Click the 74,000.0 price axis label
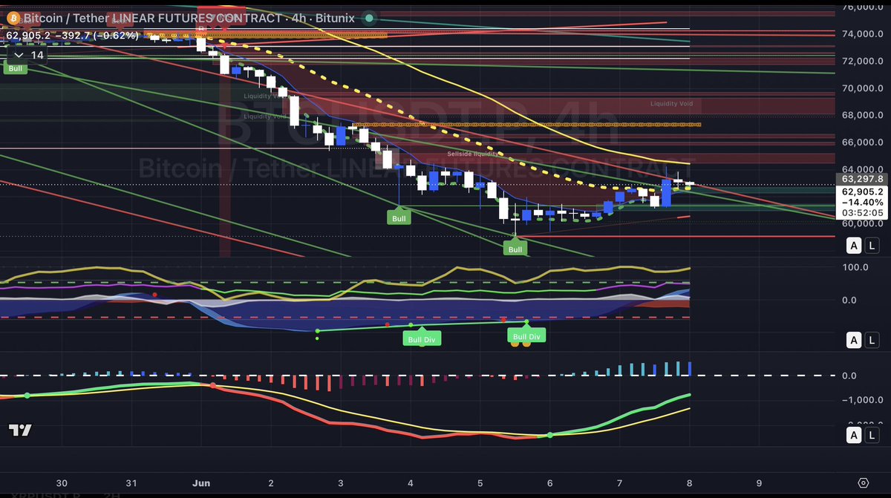The image size is (891, 498). coord(861,34)
